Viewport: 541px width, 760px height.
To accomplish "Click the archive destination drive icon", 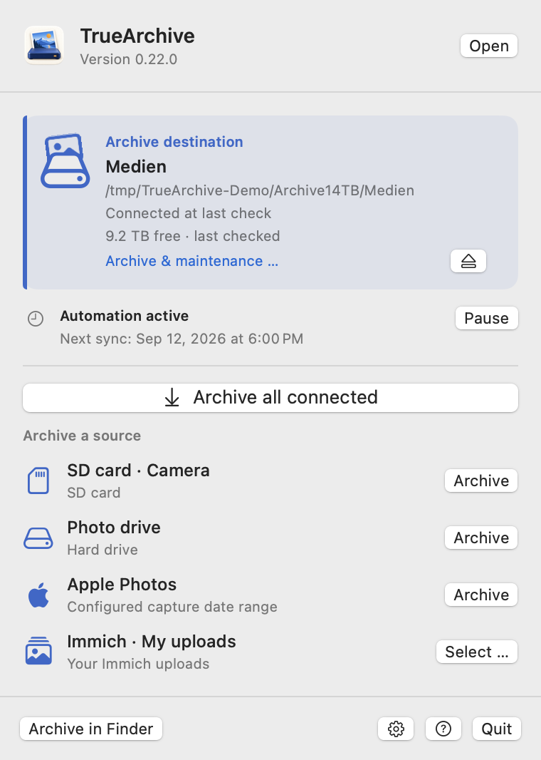I will click(x=65, y=161).
